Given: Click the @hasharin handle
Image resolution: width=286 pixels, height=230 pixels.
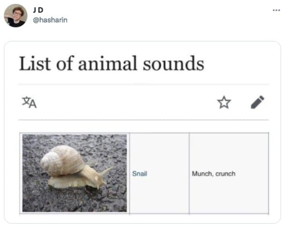Looking at the screenshot, I should tap(50, 19).
